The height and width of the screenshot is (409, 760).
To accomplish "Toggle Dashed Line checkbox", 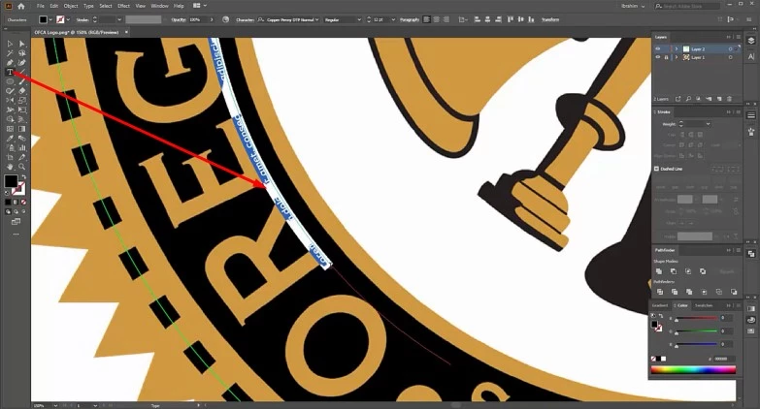I will pyautogui.click(x=657, y=169).
